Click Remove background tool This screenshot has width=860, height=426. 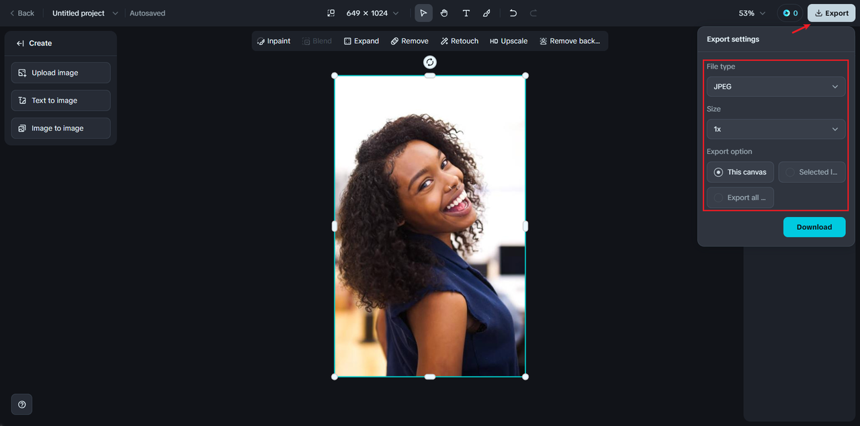(570, 41)
